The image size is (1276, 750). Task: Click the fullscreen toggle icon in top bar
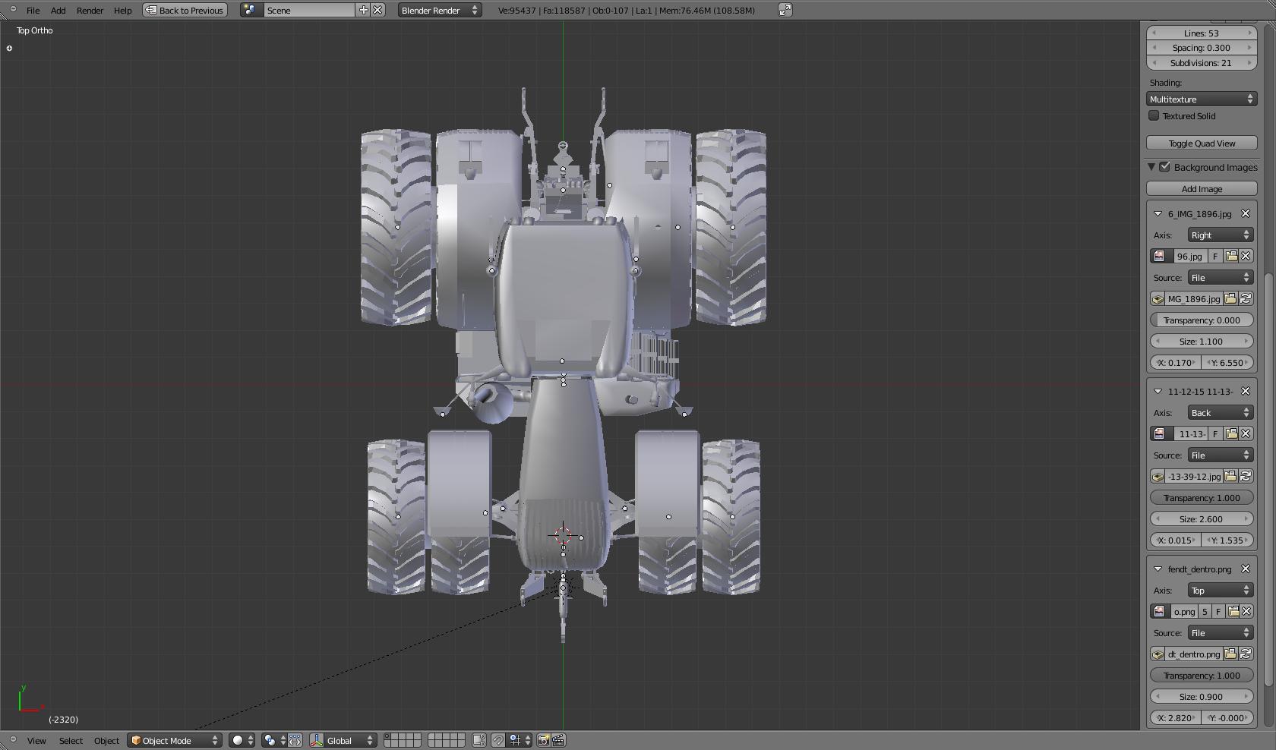(x=785, y=10)
